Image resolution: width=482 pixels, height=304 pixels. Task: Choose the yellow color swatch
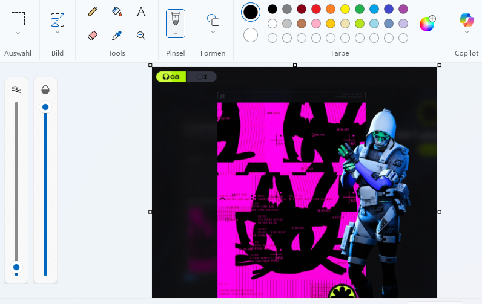pos(345,9)
